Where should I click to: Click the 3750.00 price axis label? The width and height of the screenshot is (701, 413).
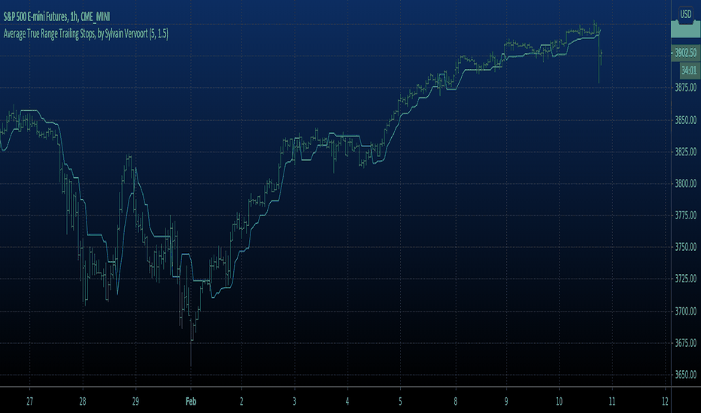685,246
